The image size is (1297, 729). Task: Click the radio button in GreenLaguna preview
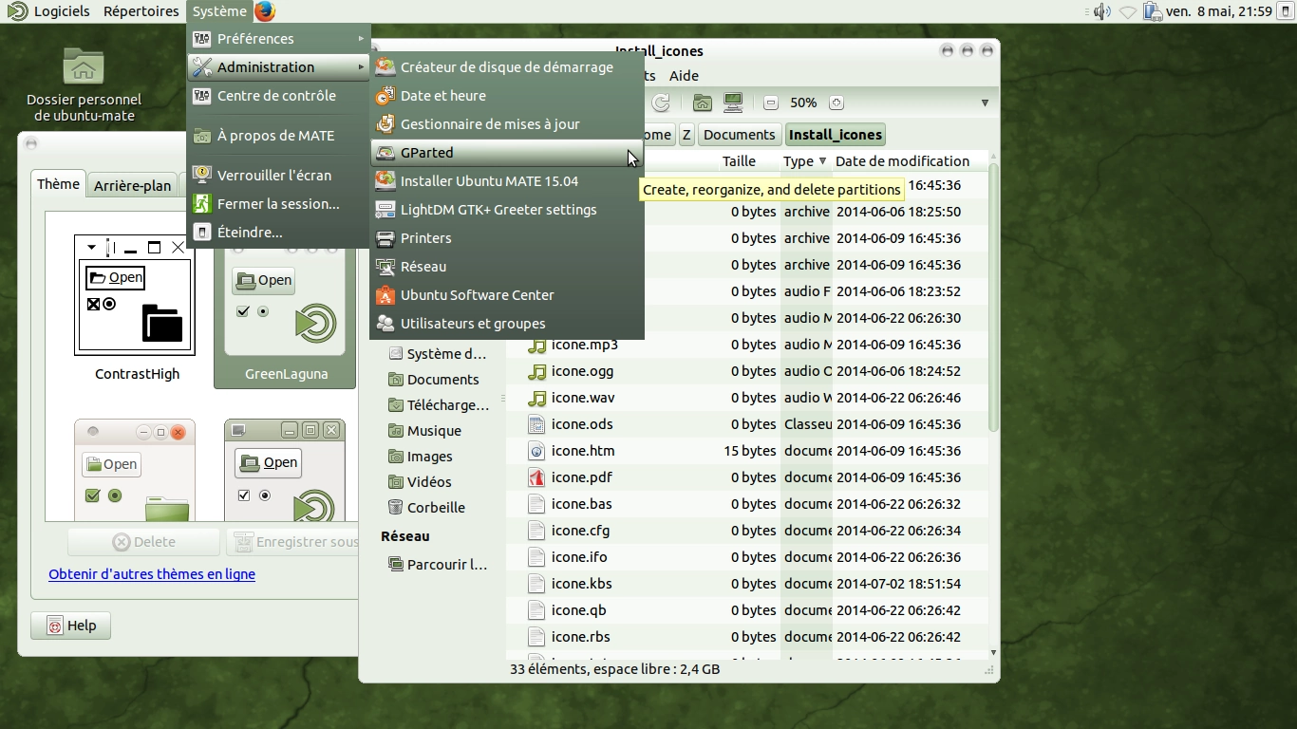point(263,311)
